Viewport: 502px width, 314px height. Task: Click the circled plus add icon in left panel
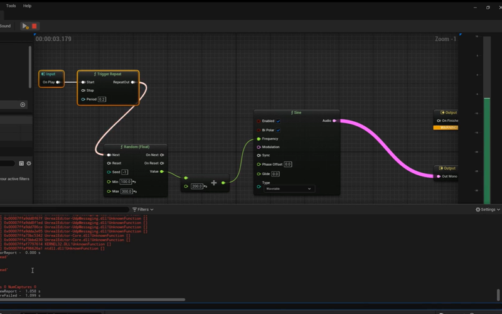23,105
